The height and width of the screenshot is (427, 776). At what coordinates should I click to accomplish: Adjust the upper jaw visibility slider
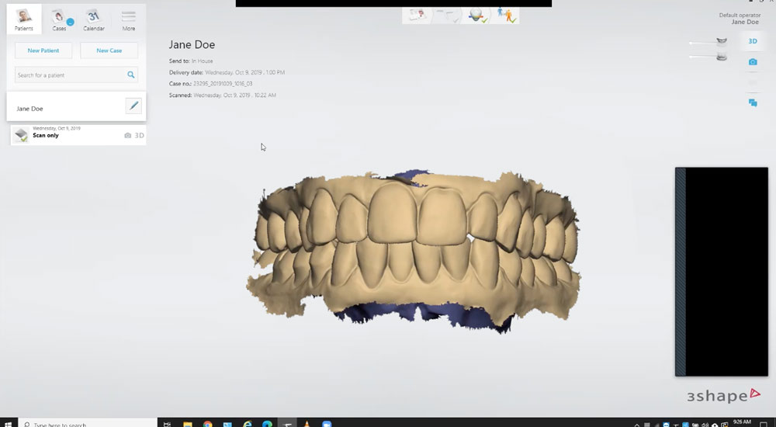(708, 42)
